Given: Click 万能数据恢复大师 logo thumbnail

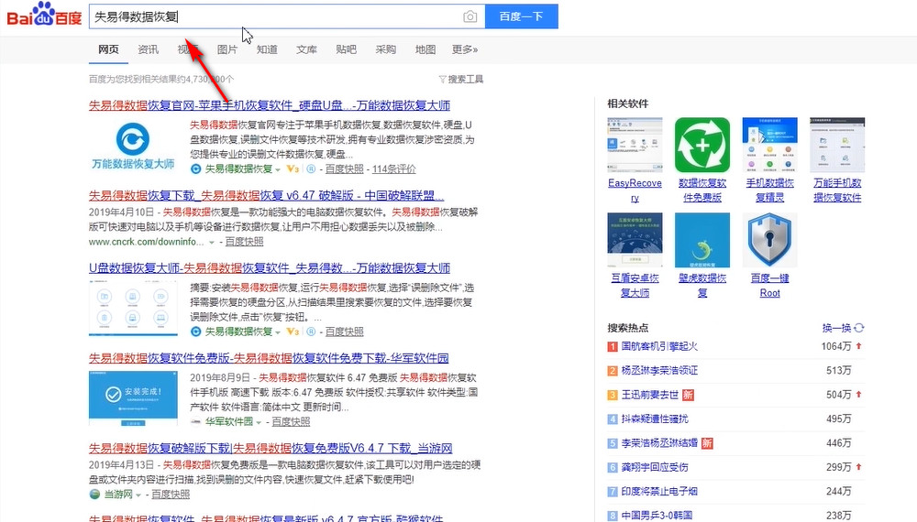Looking at the screenshot, I should tap(133, 146).
